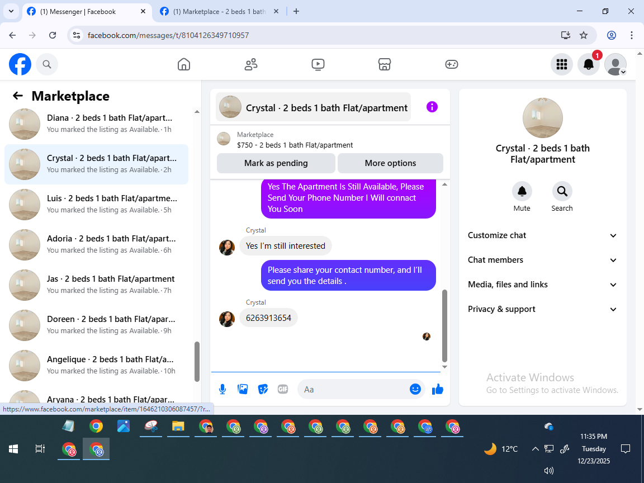Open Diana conversation in list

coord(96,124)
